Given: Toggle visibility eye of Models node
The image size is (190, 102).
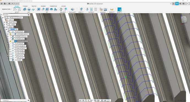Looking at the screenshot, I should point(7,25).
